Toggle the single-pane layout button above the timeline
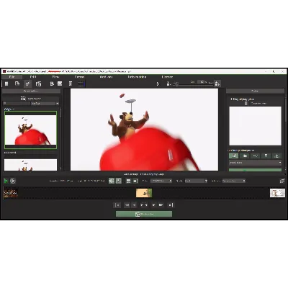 click(x=128, y=181)
